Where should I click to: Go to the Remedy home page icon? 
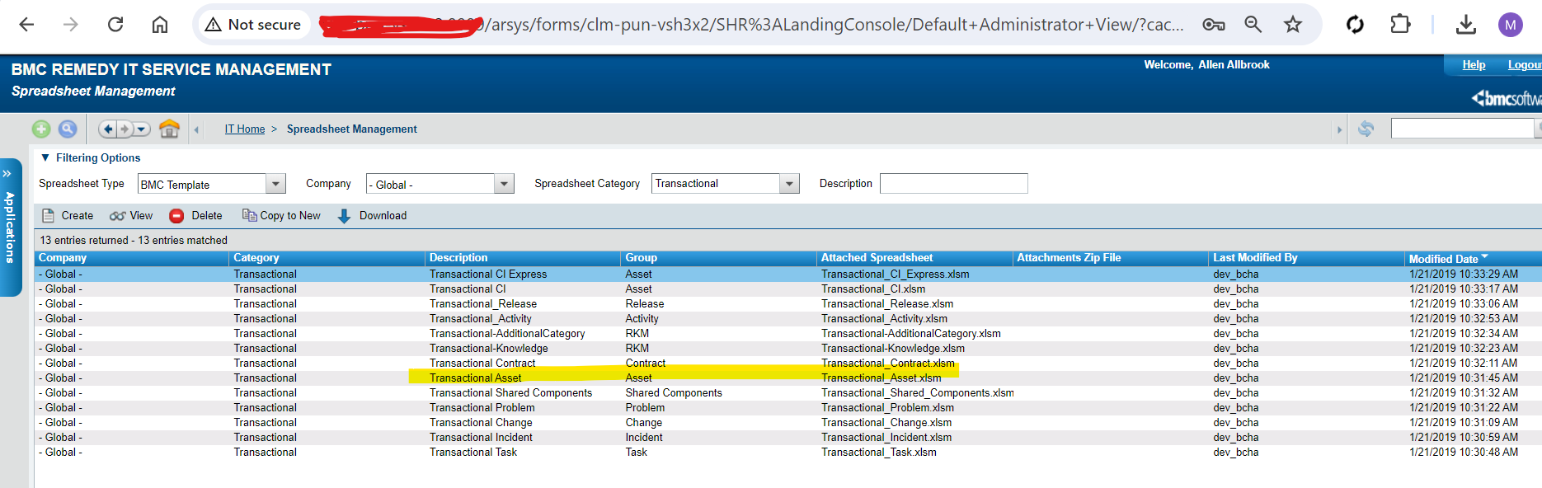(x=169, y=129)
